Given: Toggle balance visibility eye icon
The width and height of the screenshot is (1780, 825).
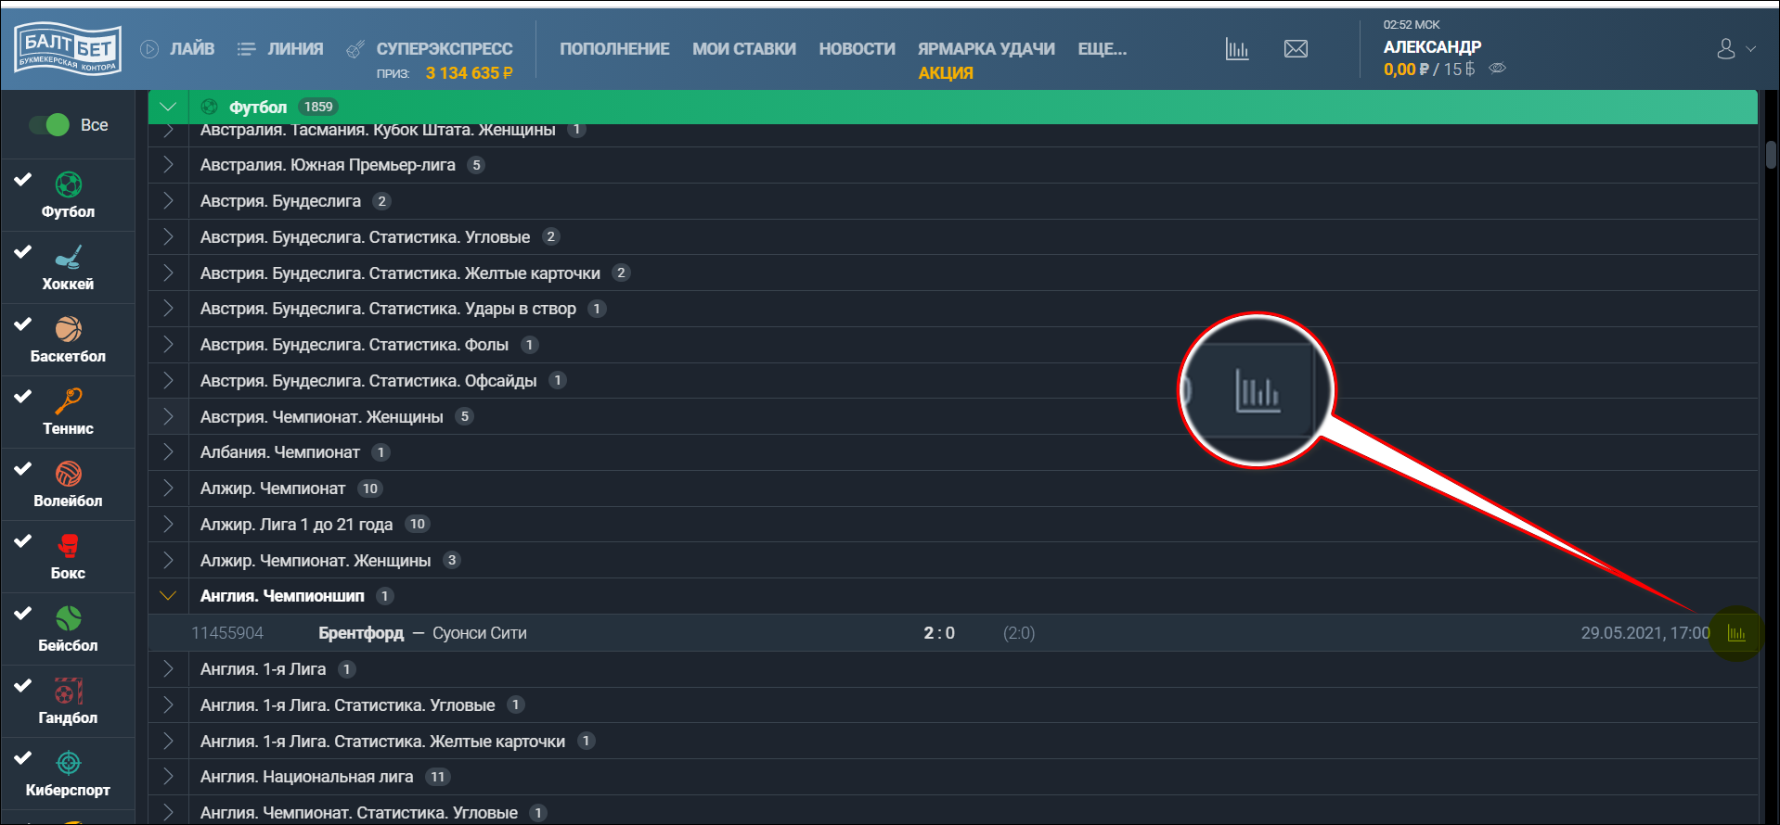Looking at the screenshot, I should (1497, 69).
